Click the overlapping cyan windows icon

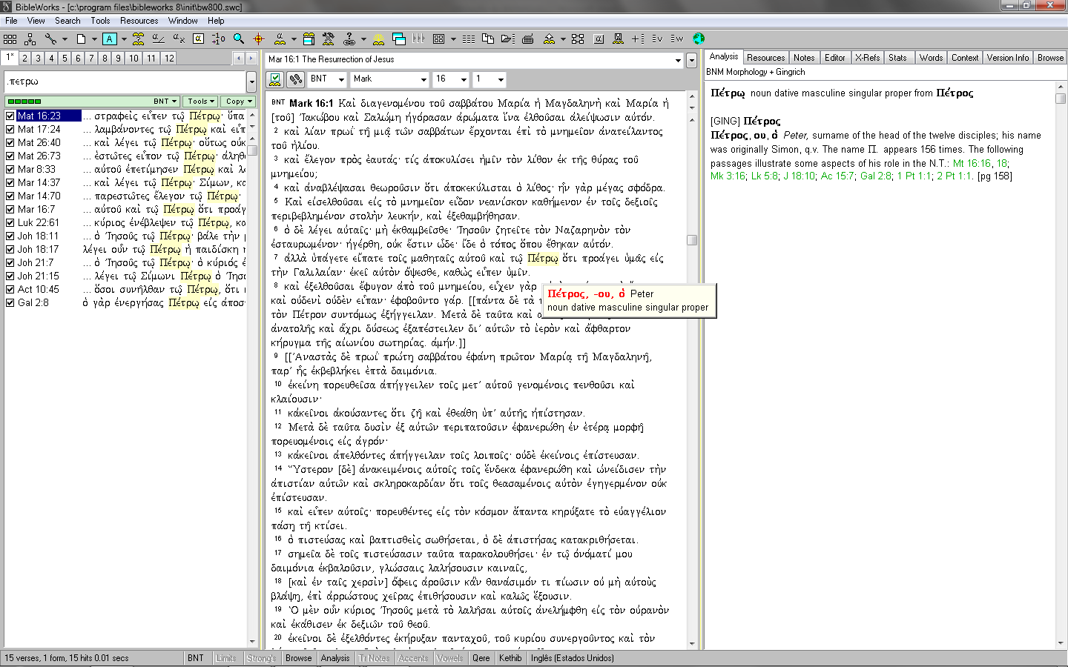pos(399,39)
